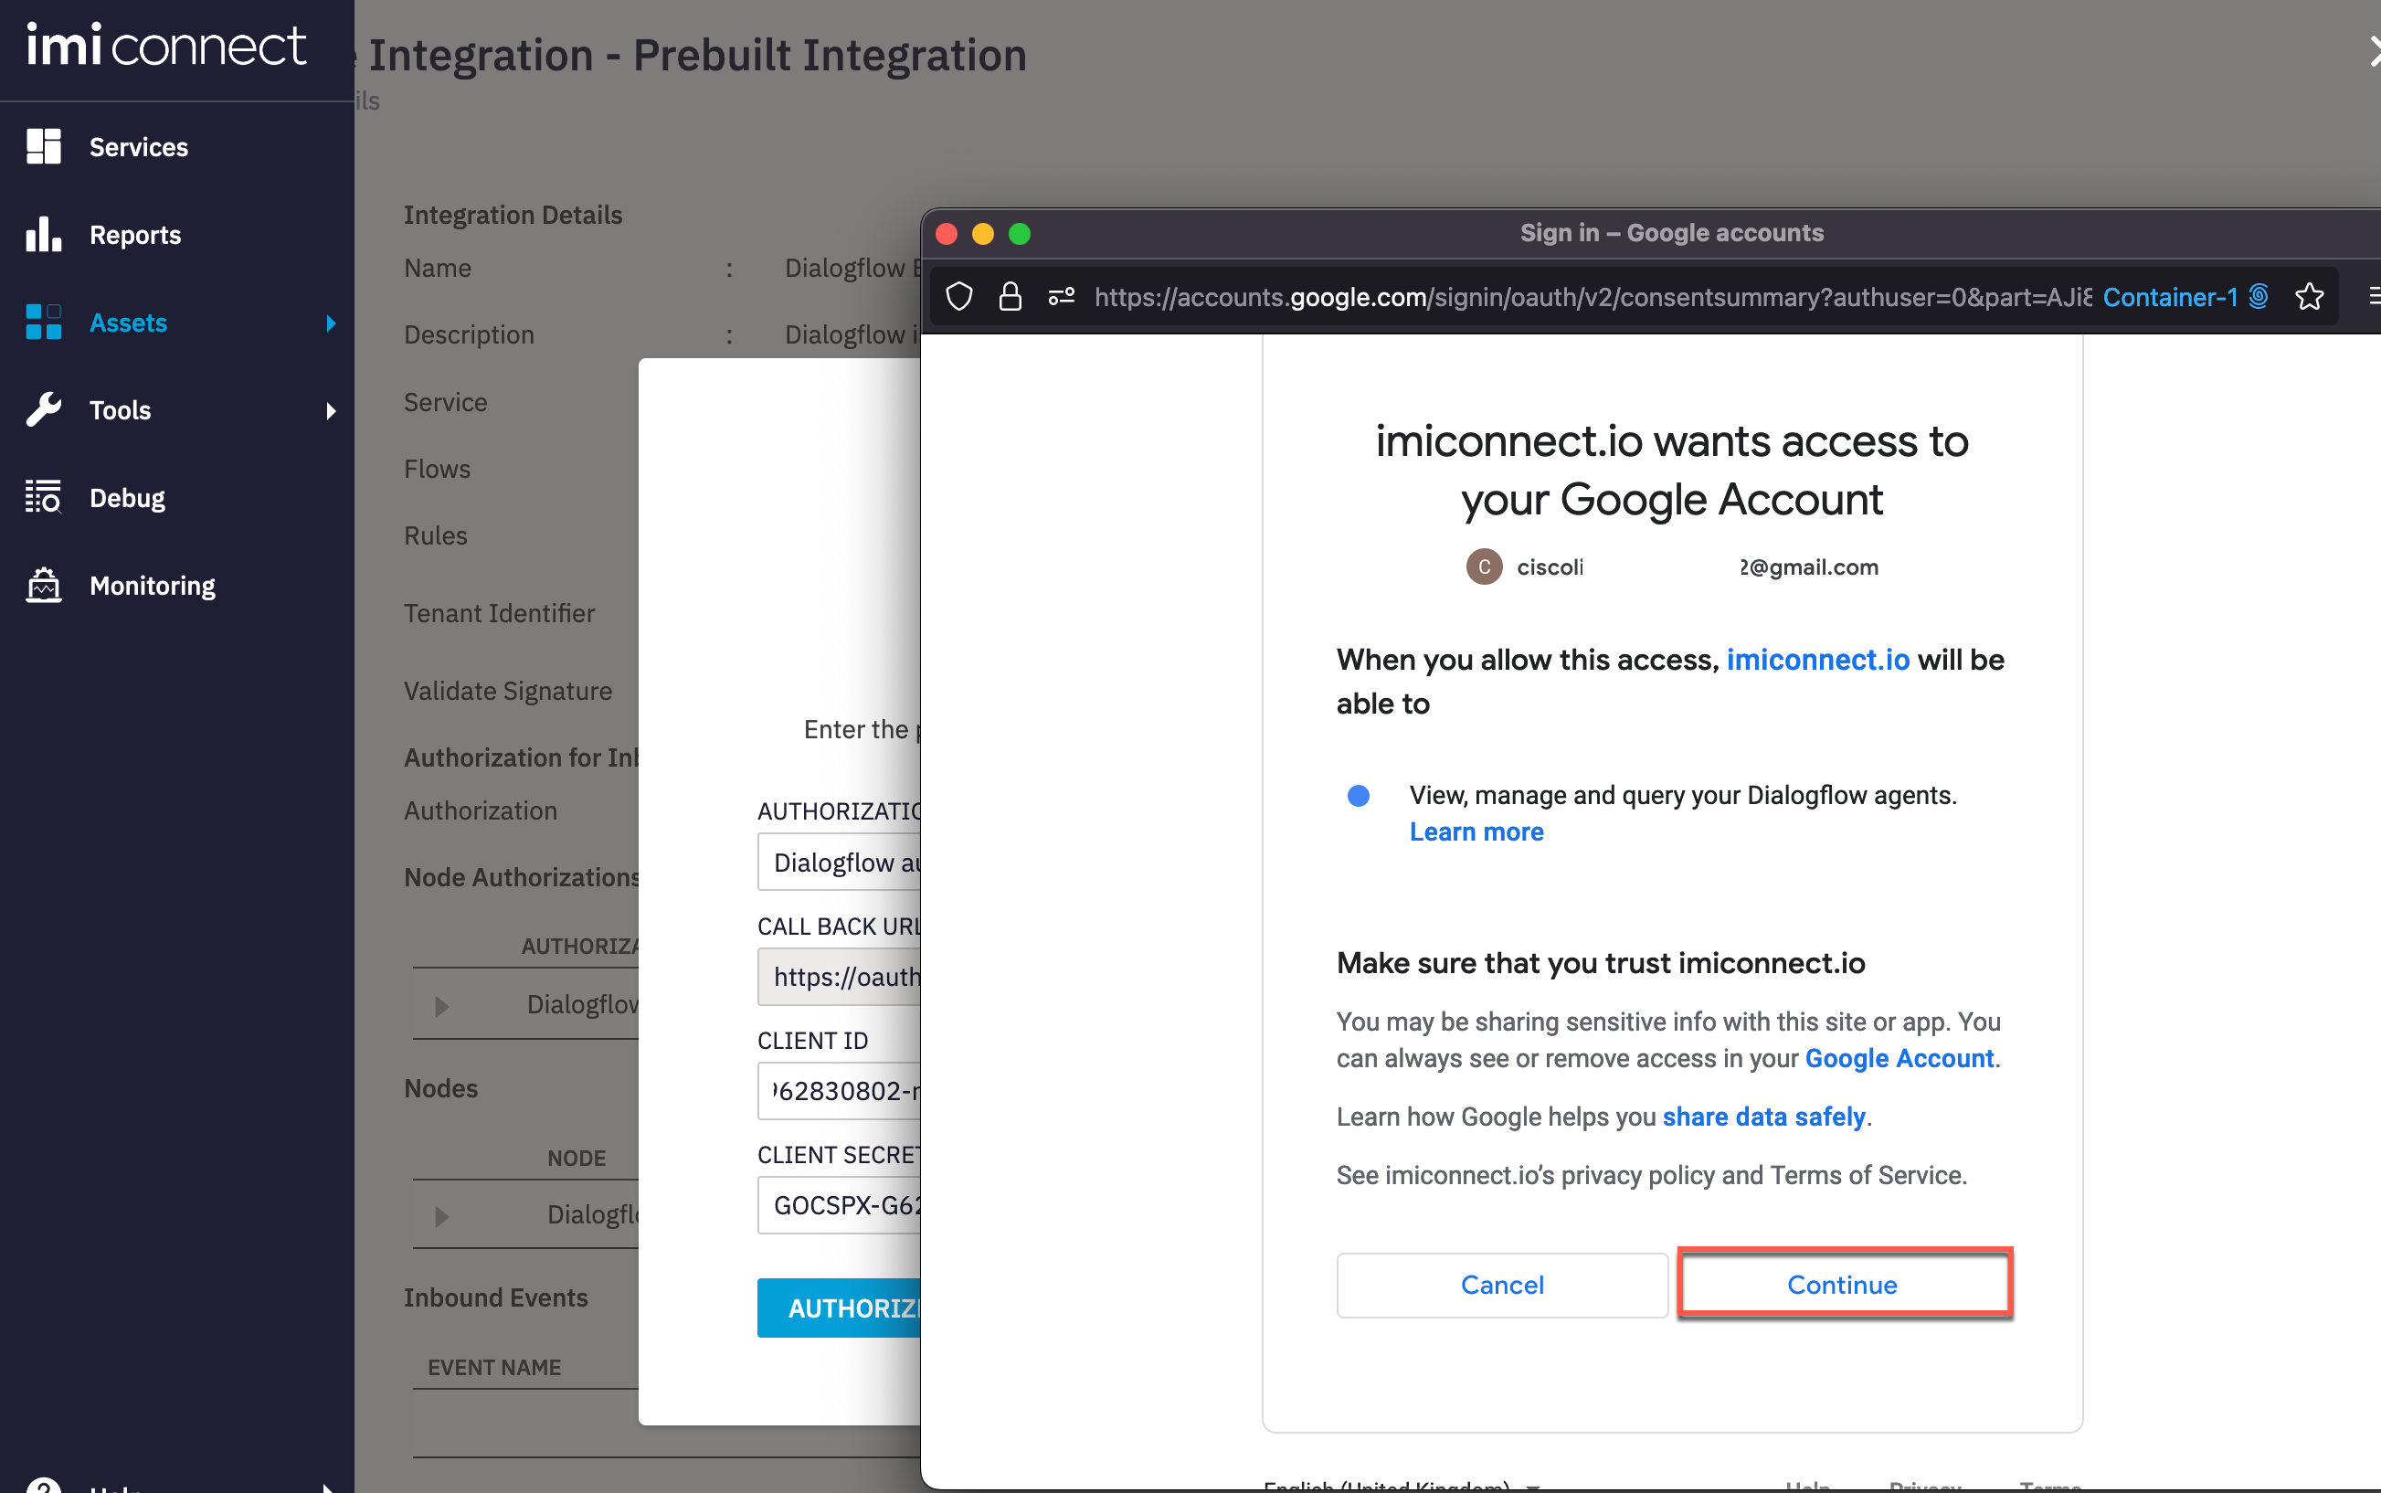The image size is (2381, 1493).
Task: Click the 'Integration Details' heading
Action: coord(513,216)
